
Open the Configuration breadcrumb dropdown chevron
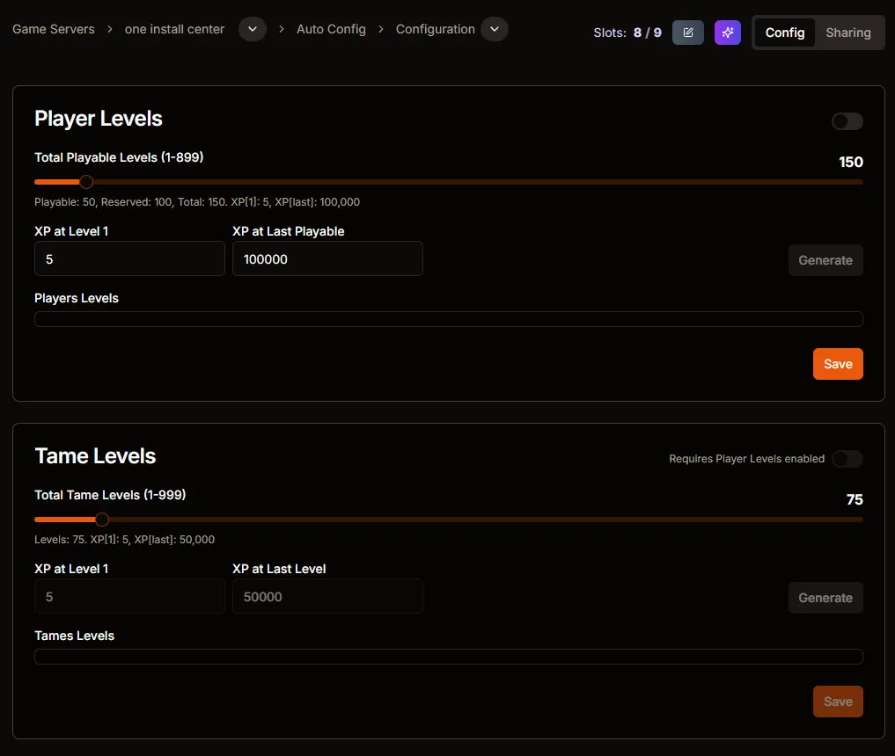[495, 29]
